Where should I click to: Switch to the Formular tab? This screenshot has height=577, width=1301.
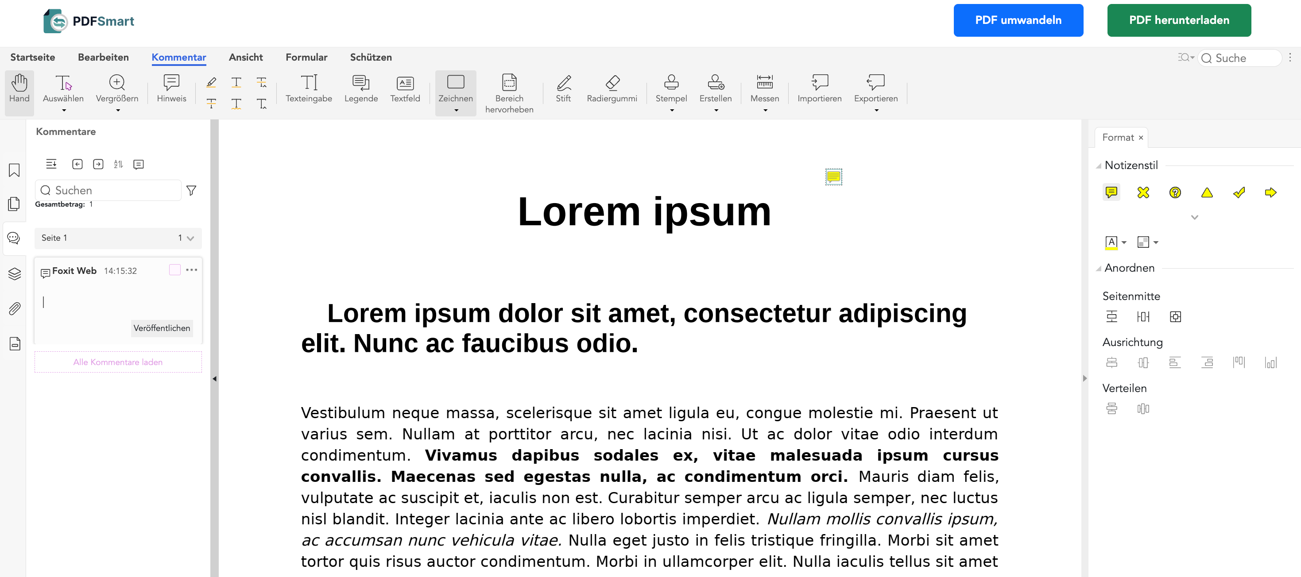coord(306,58)
